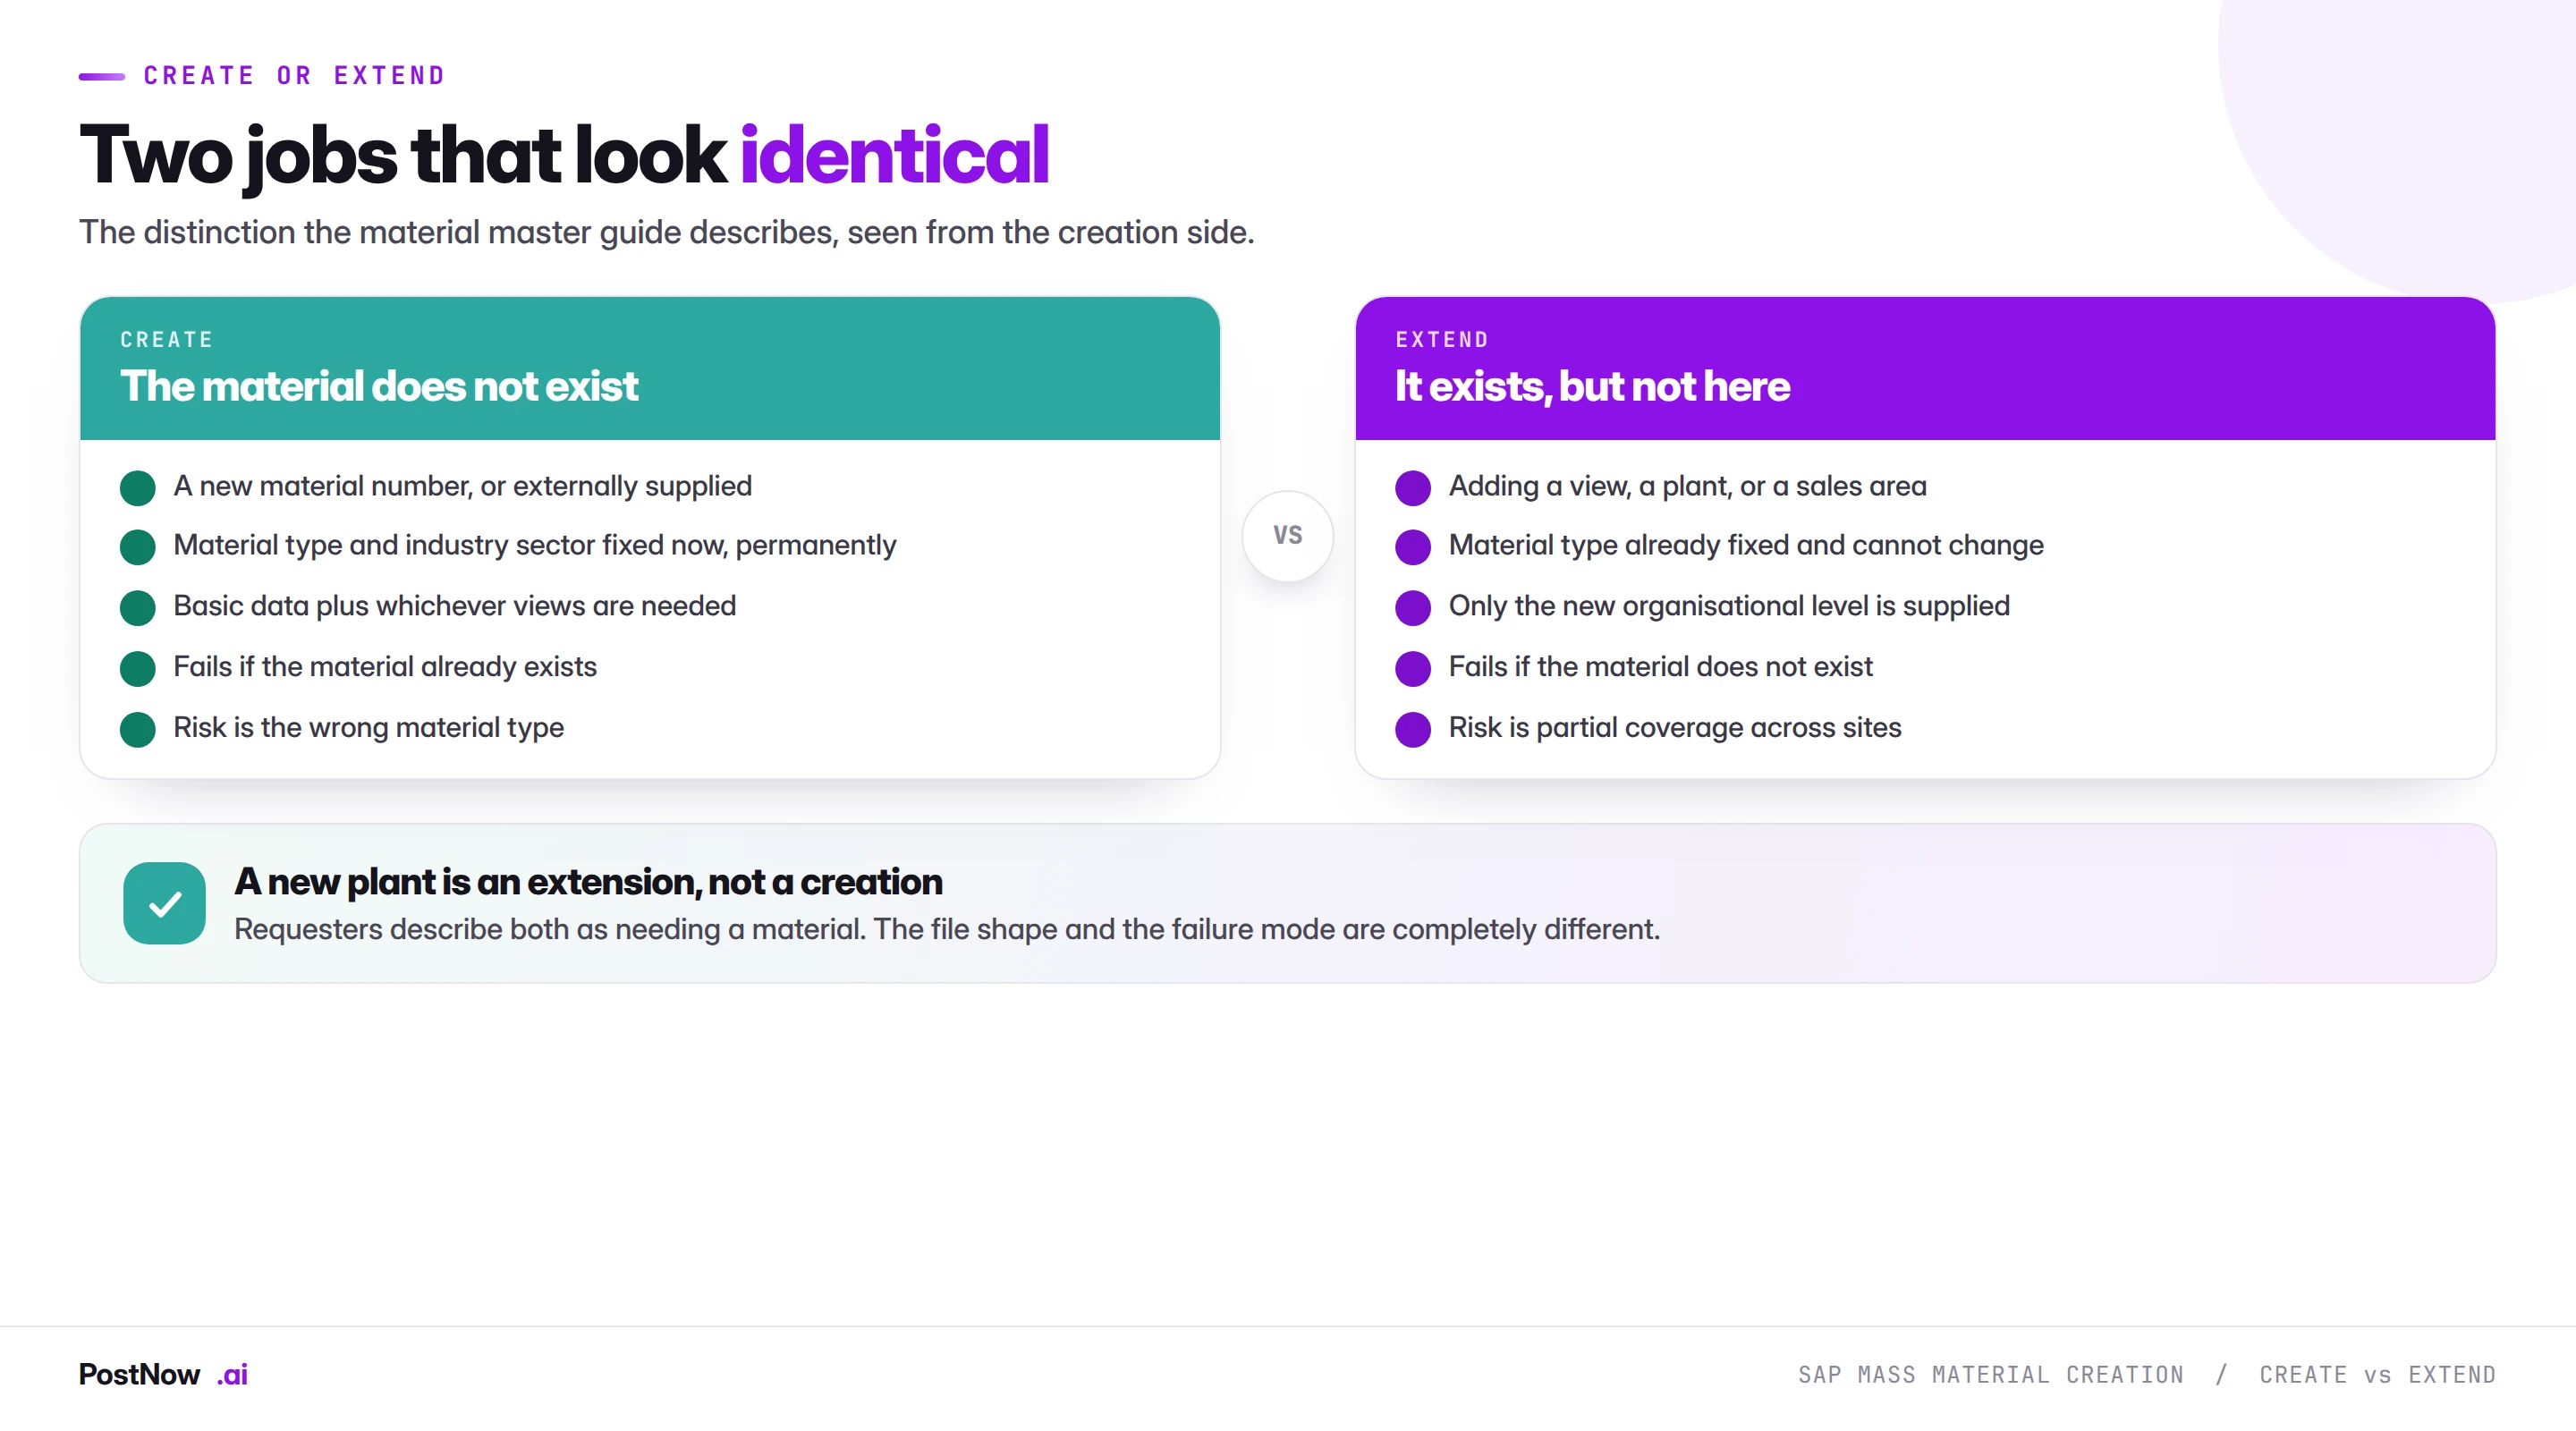Click purple bullet beside 'Only the new organisational level'
The image size is (2576, 1431).
pyautogui.click(x=1412, y=607)
